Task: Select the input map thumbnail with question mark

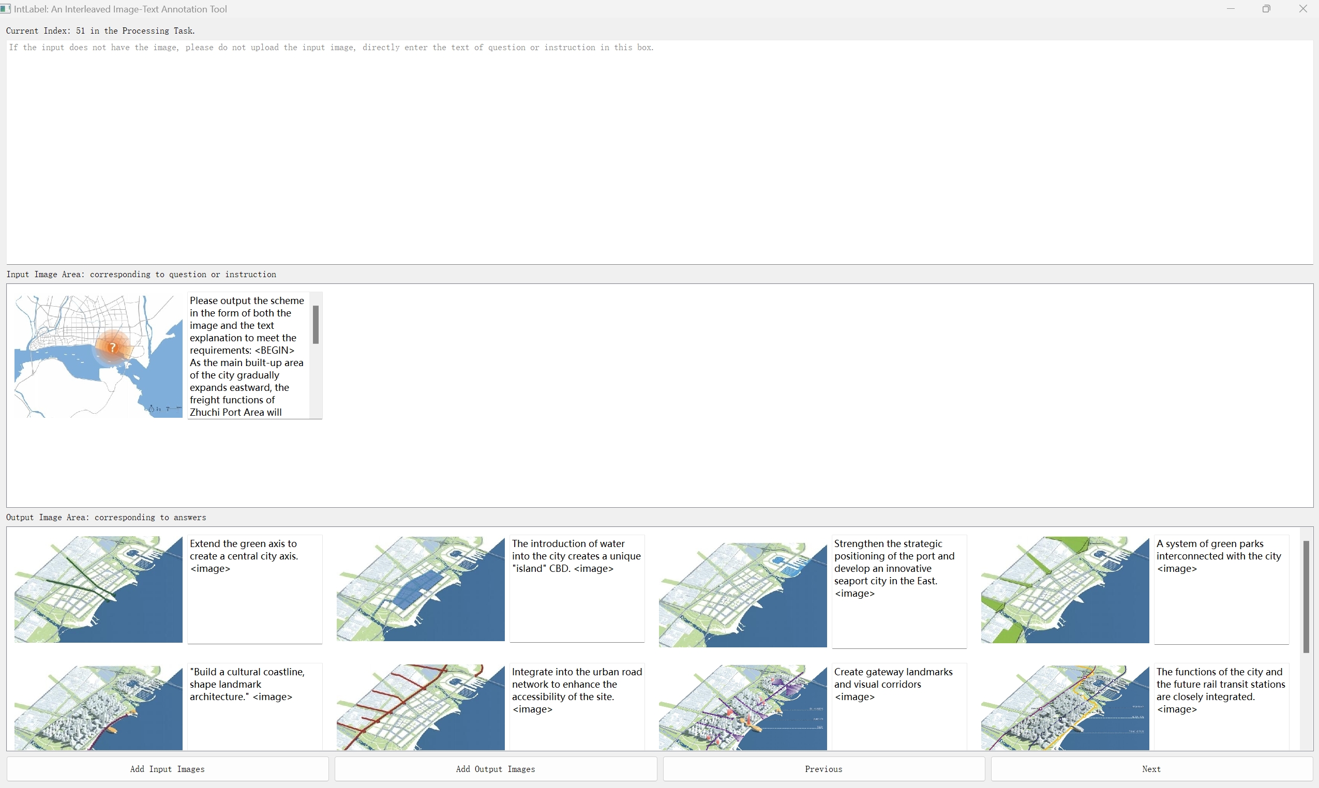Action: tap(98, 356)
